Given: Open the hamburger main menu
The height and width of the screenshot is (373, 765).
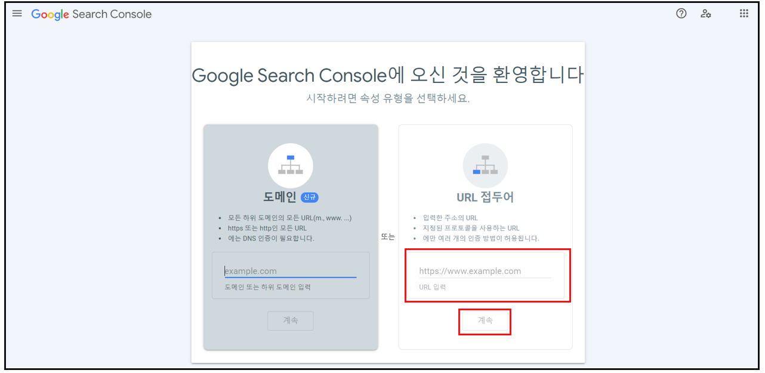Looking at the screenshot, I should tap(17, 13).
